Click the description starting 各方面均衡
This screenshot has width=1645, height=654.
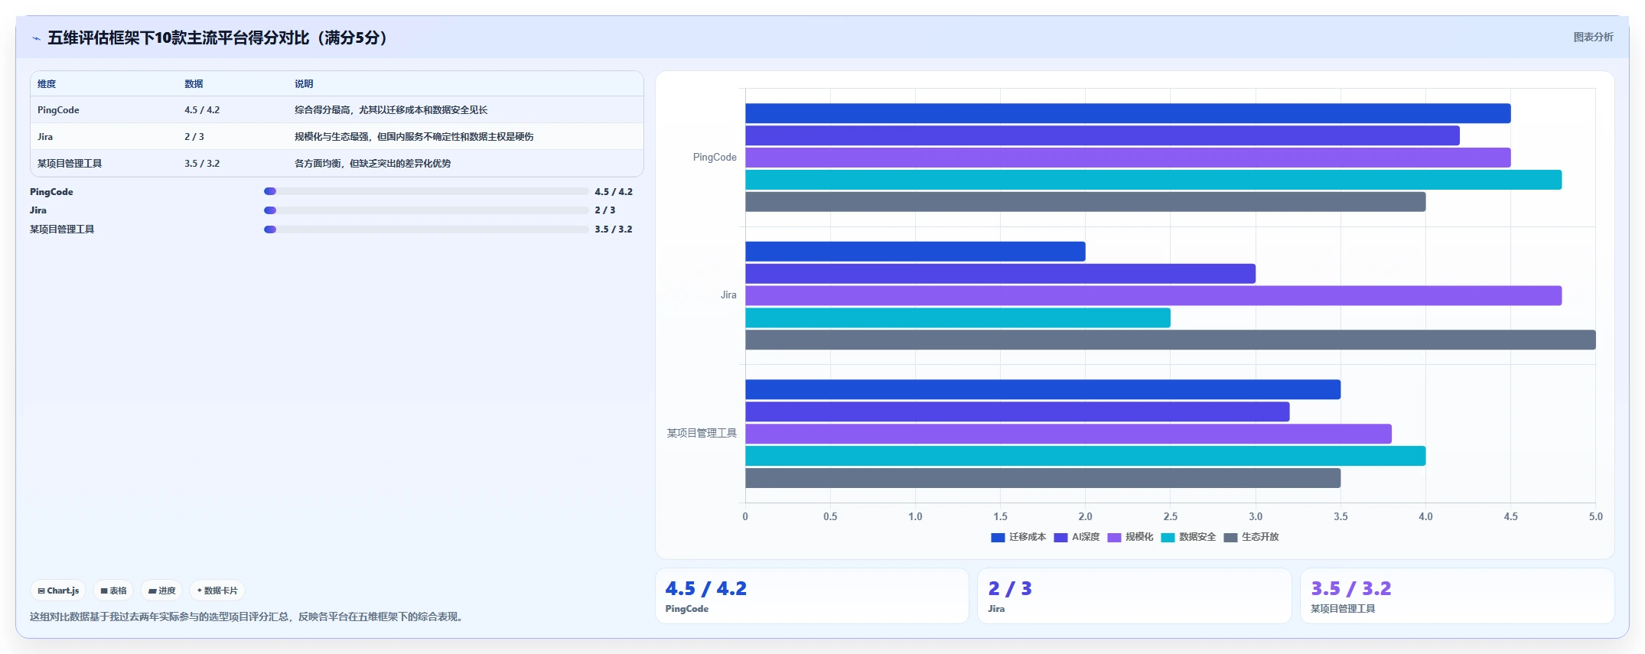(x=373, y=164)
